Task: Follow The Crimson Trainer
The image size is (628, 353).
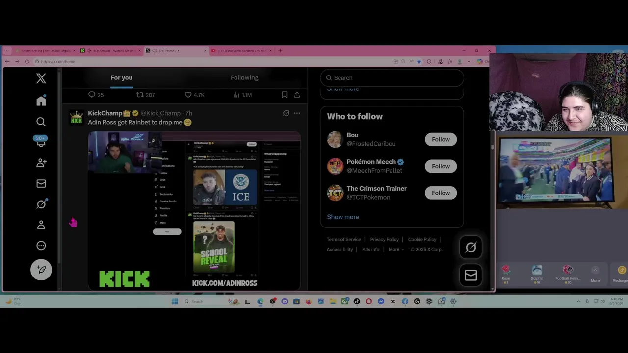Action: point(441,193)
